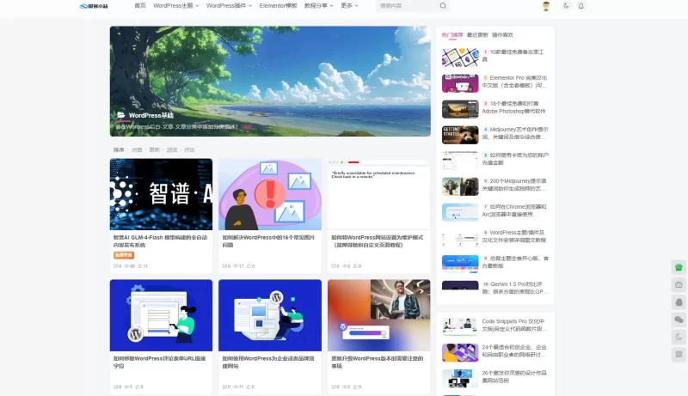Click the search magnifier icon
688x396 pixels.
(443, 6)
